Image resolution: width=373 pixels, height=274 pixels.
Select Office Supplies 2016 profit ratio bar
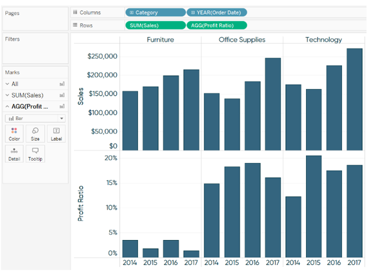click(252, 210)
